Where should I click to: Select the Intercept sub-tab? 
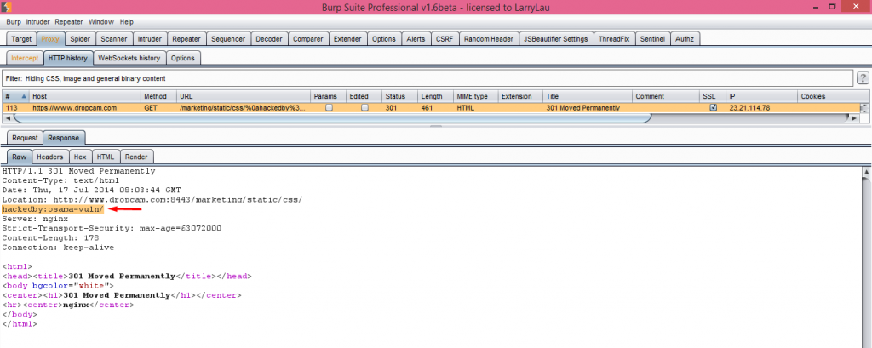pos(25,58)
